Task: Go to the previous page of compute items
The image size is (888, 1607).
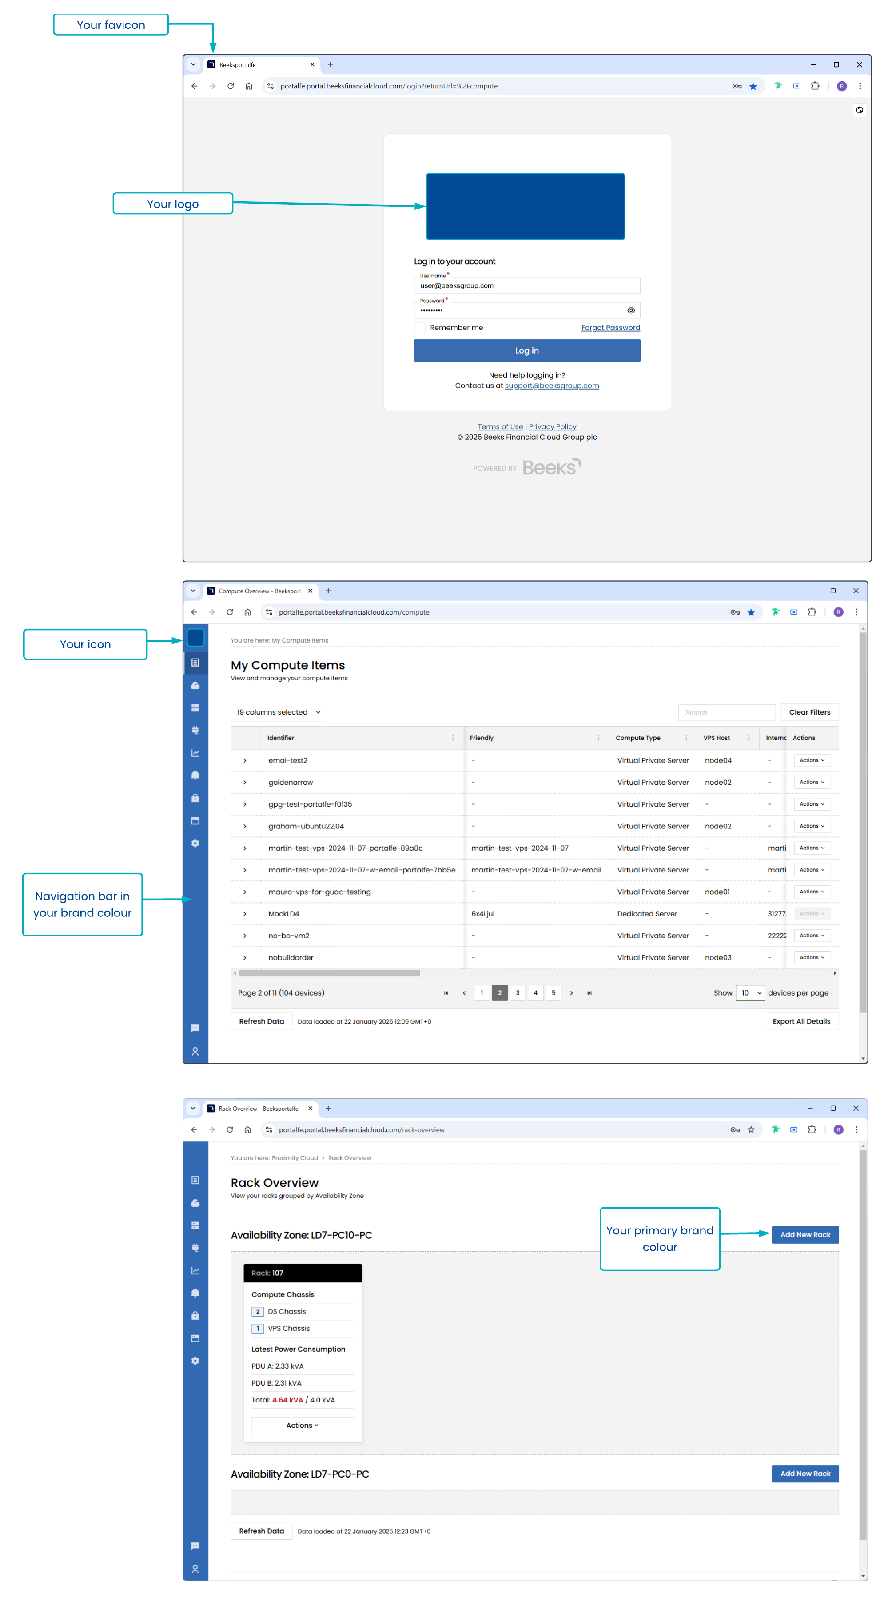Action: pyautogui.click(x=464, y=993)
